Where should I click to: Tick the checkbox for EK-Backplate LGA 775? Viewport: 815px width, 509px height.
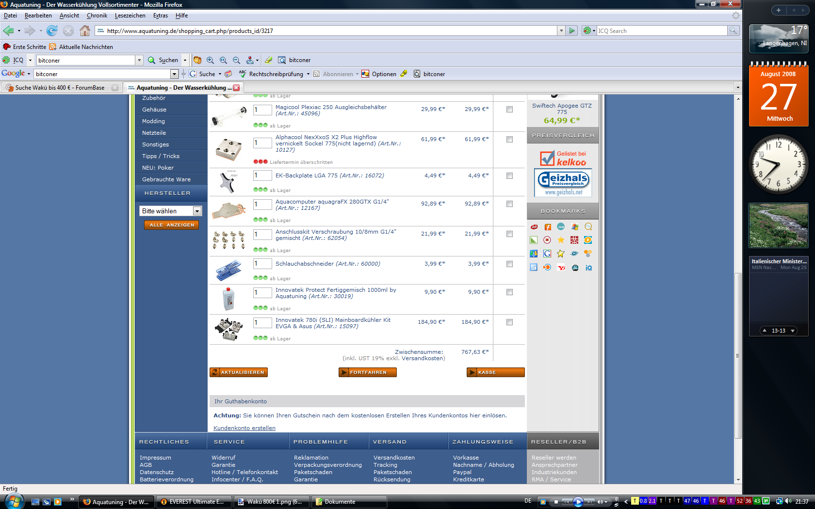click(x=509, y=176)
